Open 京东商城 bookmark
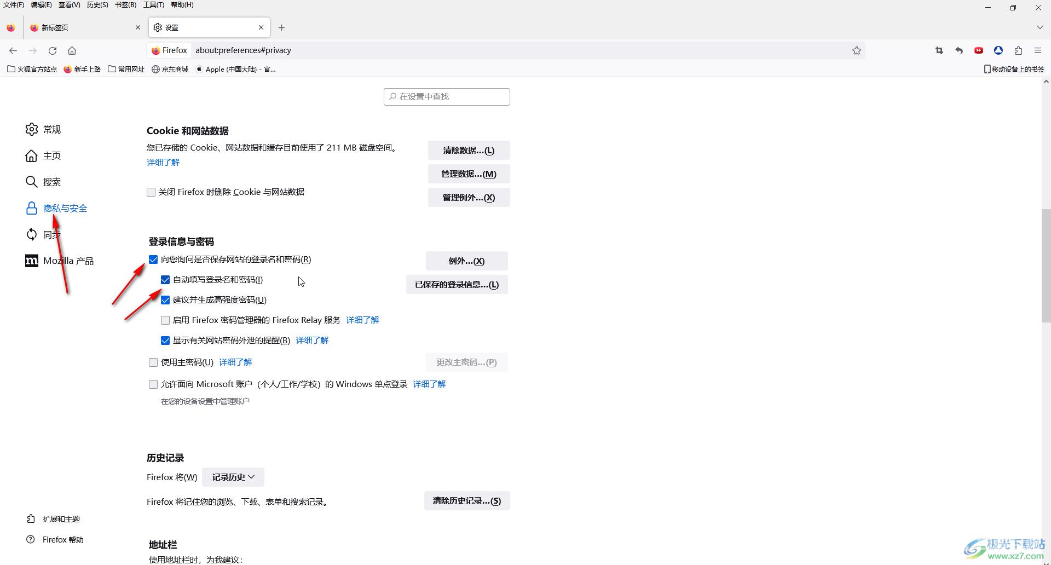Screen dimensions: 1051x565 point(170,69)
